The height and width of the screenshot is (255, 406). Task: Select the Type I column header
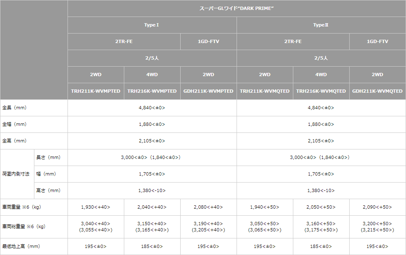click(152, 25)
